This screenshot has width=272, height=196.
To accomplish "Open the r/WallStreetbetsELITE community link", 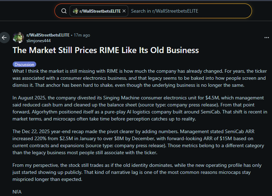I will (48, 35).
